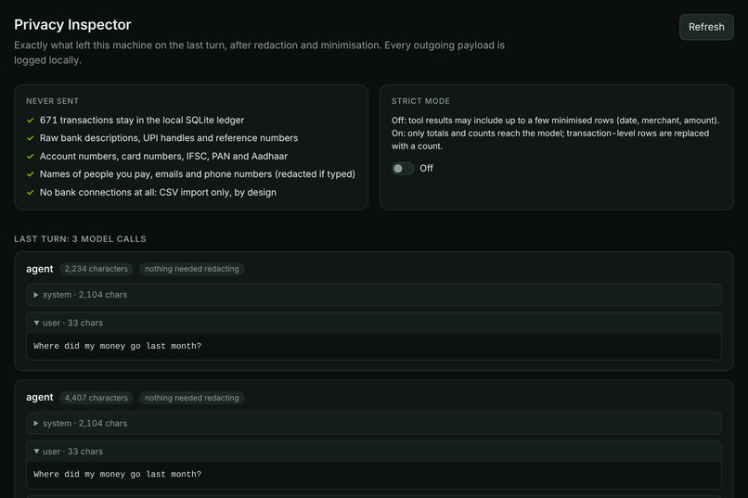Image resolution: width=748 pixels, height=498 pixels.
Task: Click second agent's nothing needed redacting badge
Action: (192, 398)
